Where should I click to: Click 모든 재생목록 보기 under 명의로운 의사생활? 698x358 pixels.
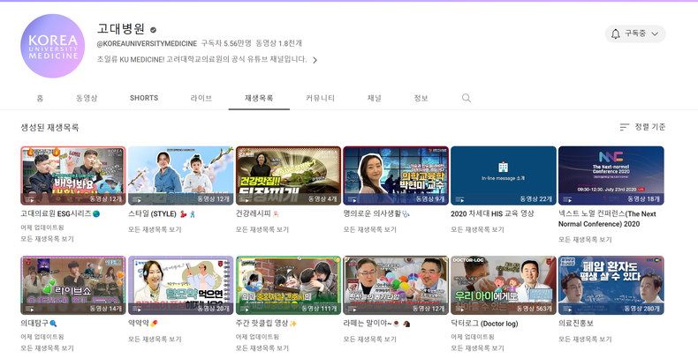point(370,229)
